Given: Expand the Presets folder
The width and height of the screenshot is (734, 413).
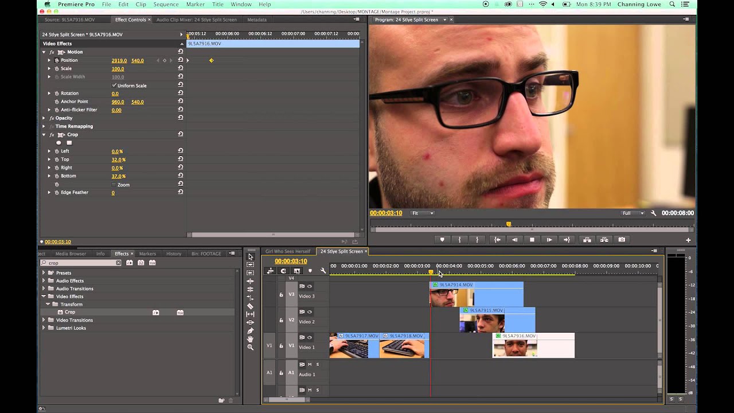Looking at the screenshot, I should [44, 273].
